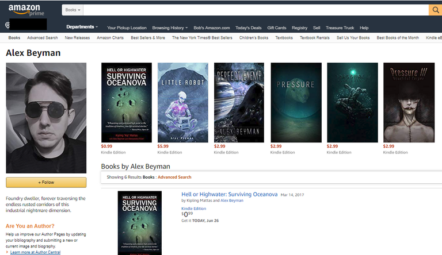Open the first Pressure book cover
442x255 pixels.
(x=296, y=102)
